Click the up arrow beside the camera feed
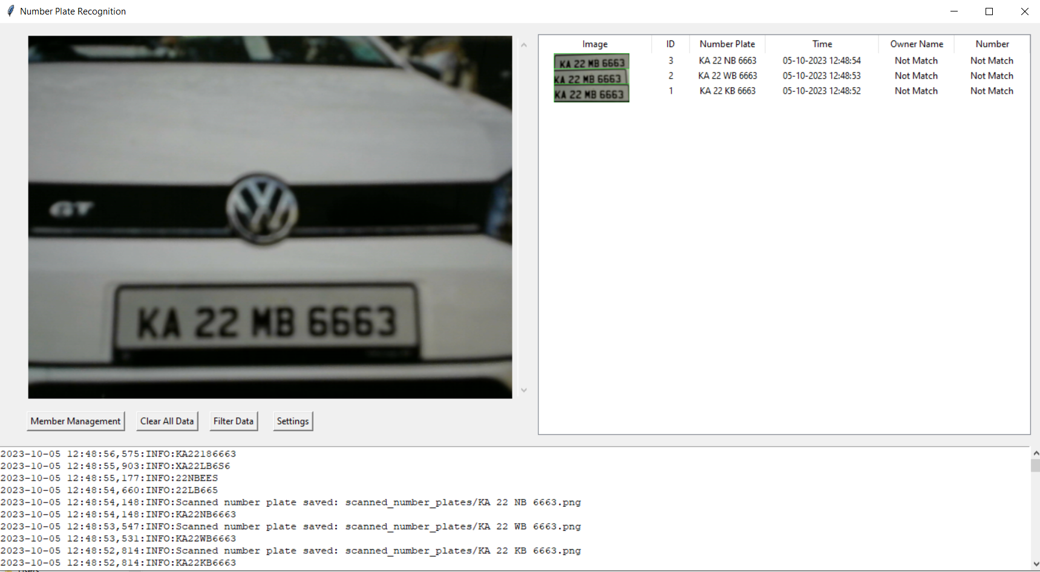1040x572 pixels. pos(524,45)
